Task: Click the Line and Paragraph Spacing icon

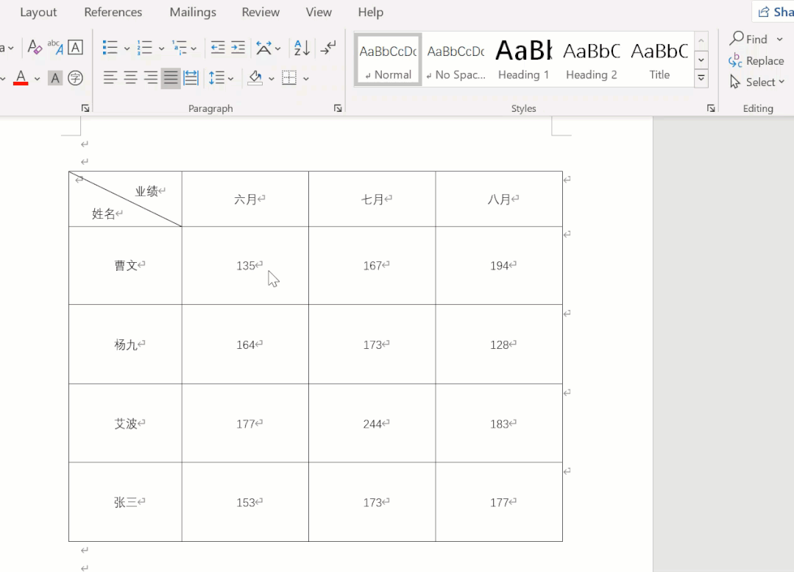Action: click(x=217, y=78)
